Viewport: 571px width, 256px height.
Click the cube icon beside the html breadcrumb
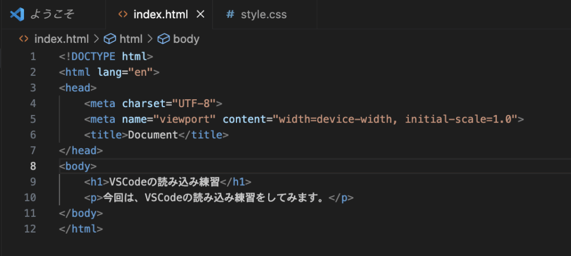110,38
